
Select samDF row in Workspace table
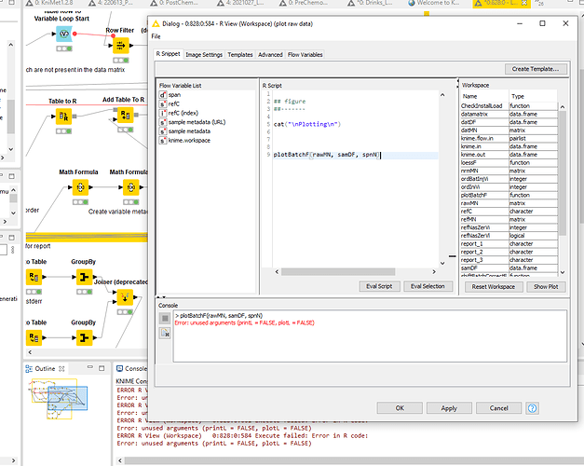(x=509, y=268)
